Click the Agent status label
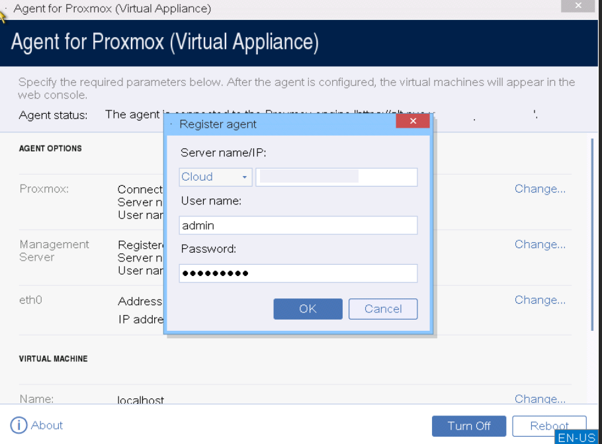The image size is (602, 444). pyautogui.click(x=53, y=115)
